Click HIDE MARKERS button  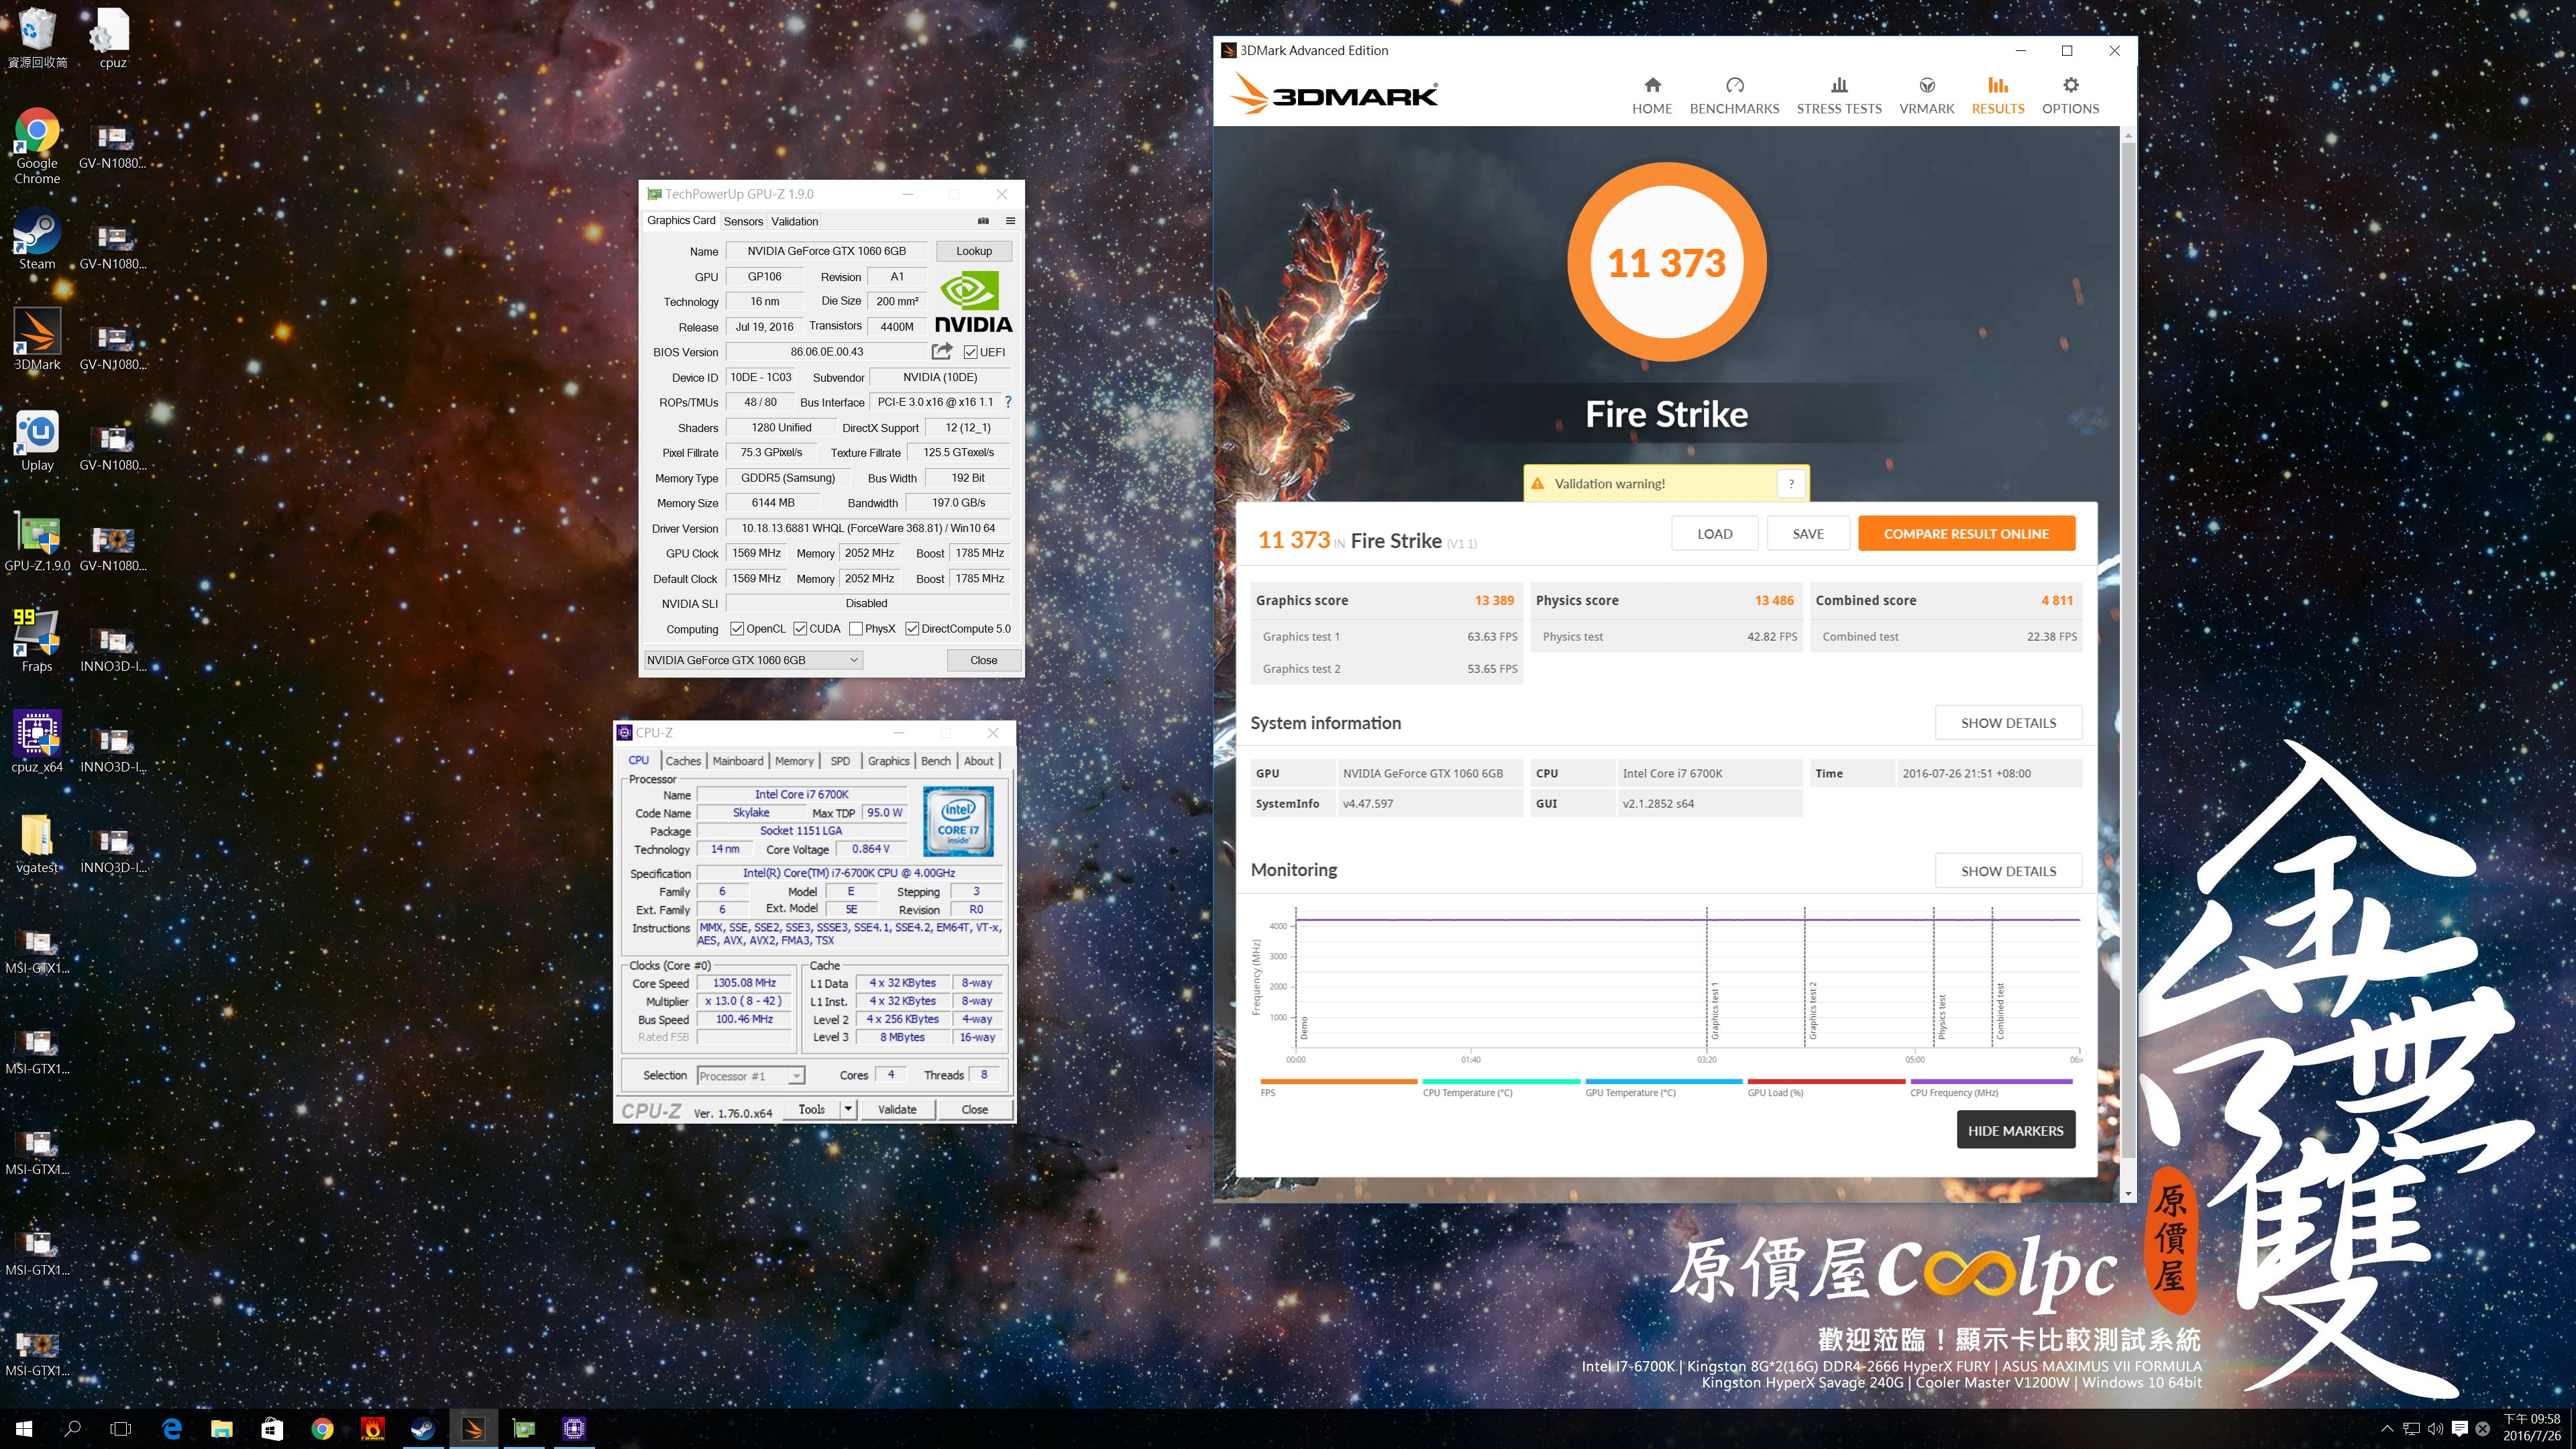[x=2015, y=1130]
